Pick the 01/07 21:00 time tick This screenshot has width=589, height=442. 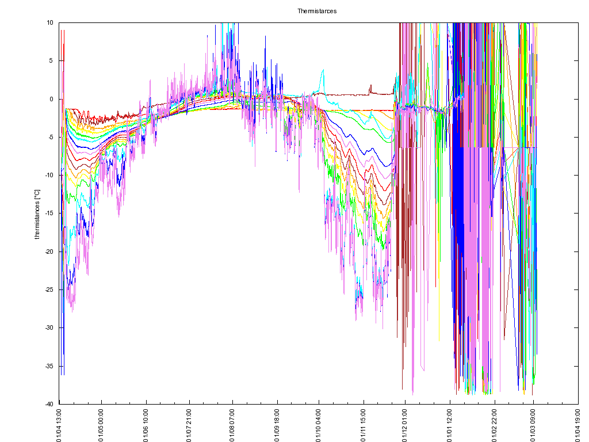189,425
